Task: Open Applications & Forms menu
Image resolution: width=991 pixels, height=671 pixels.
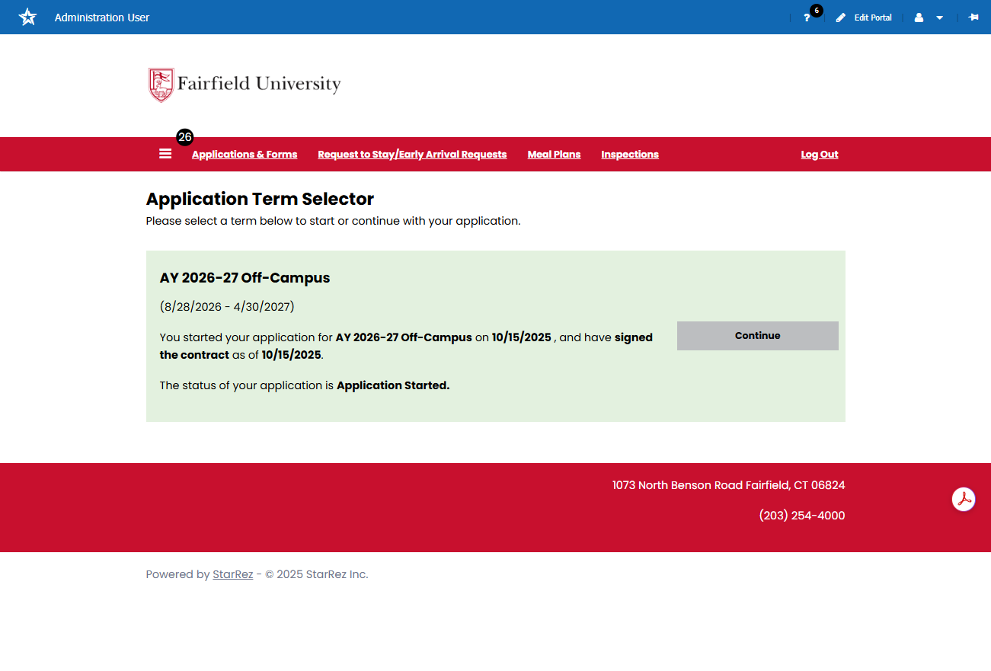Action: pos(245,155)
